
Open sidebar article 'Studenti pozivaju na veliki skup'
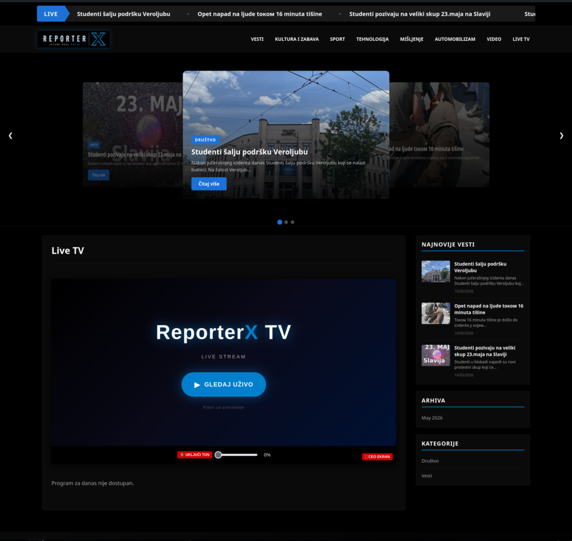(x=485, y=351)
